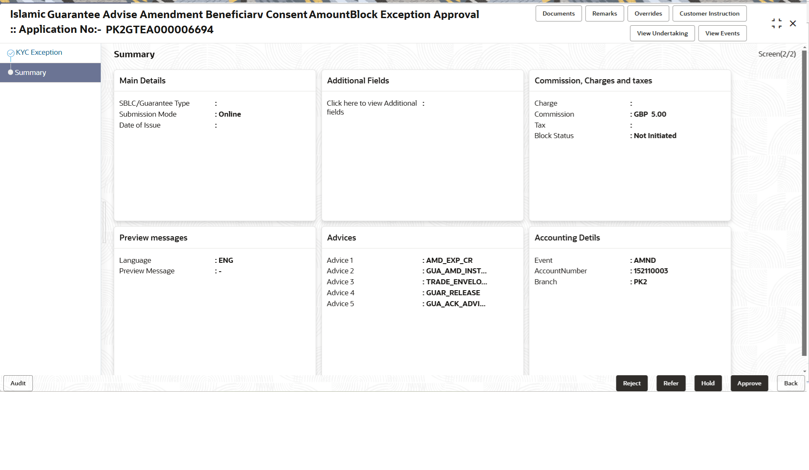Image resolution: width=809 pixels, height=470 pixels.
Task: Approve the amendment application
Action: 749,383
